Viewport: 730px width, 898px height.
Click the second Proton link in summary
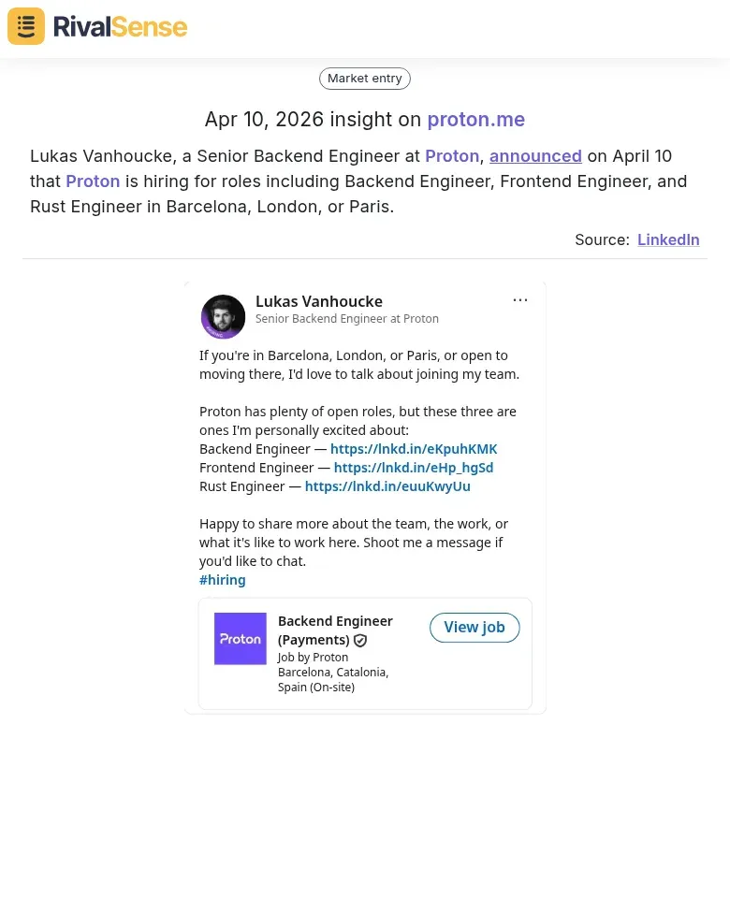pyautogui.click(x=93, y=181)
